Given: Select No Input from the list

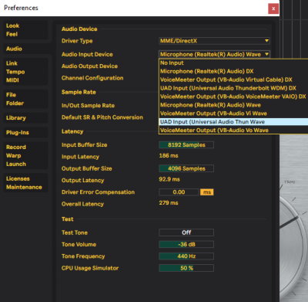Looking at the screenshot, I should tap(233, 63).
